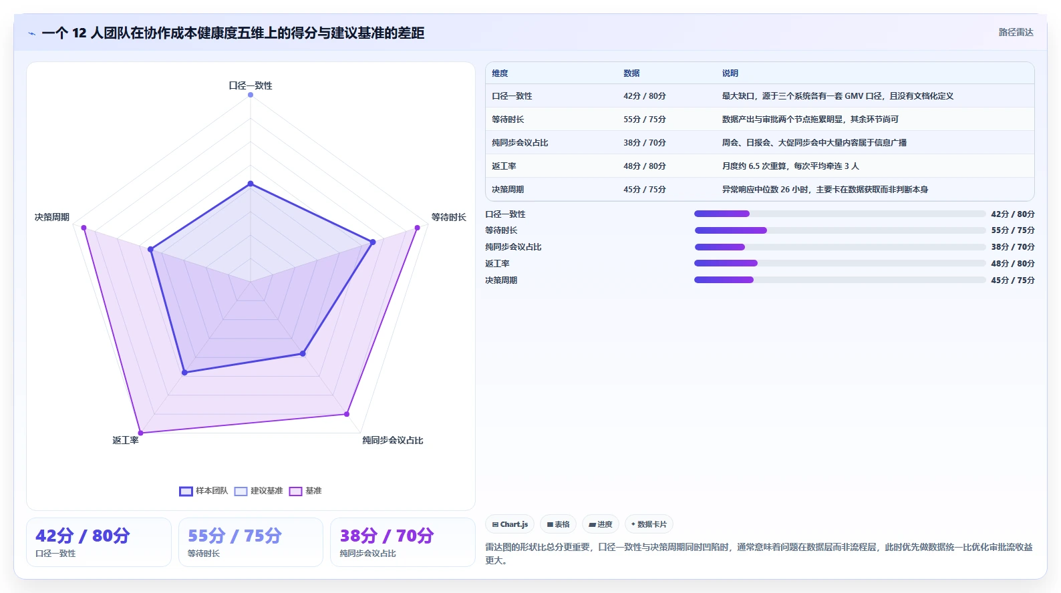Screen dimensions: 1061x593
Task: Click the 基准 data point on 纯同步会议占比 axis
Action: tap(347, 414)
